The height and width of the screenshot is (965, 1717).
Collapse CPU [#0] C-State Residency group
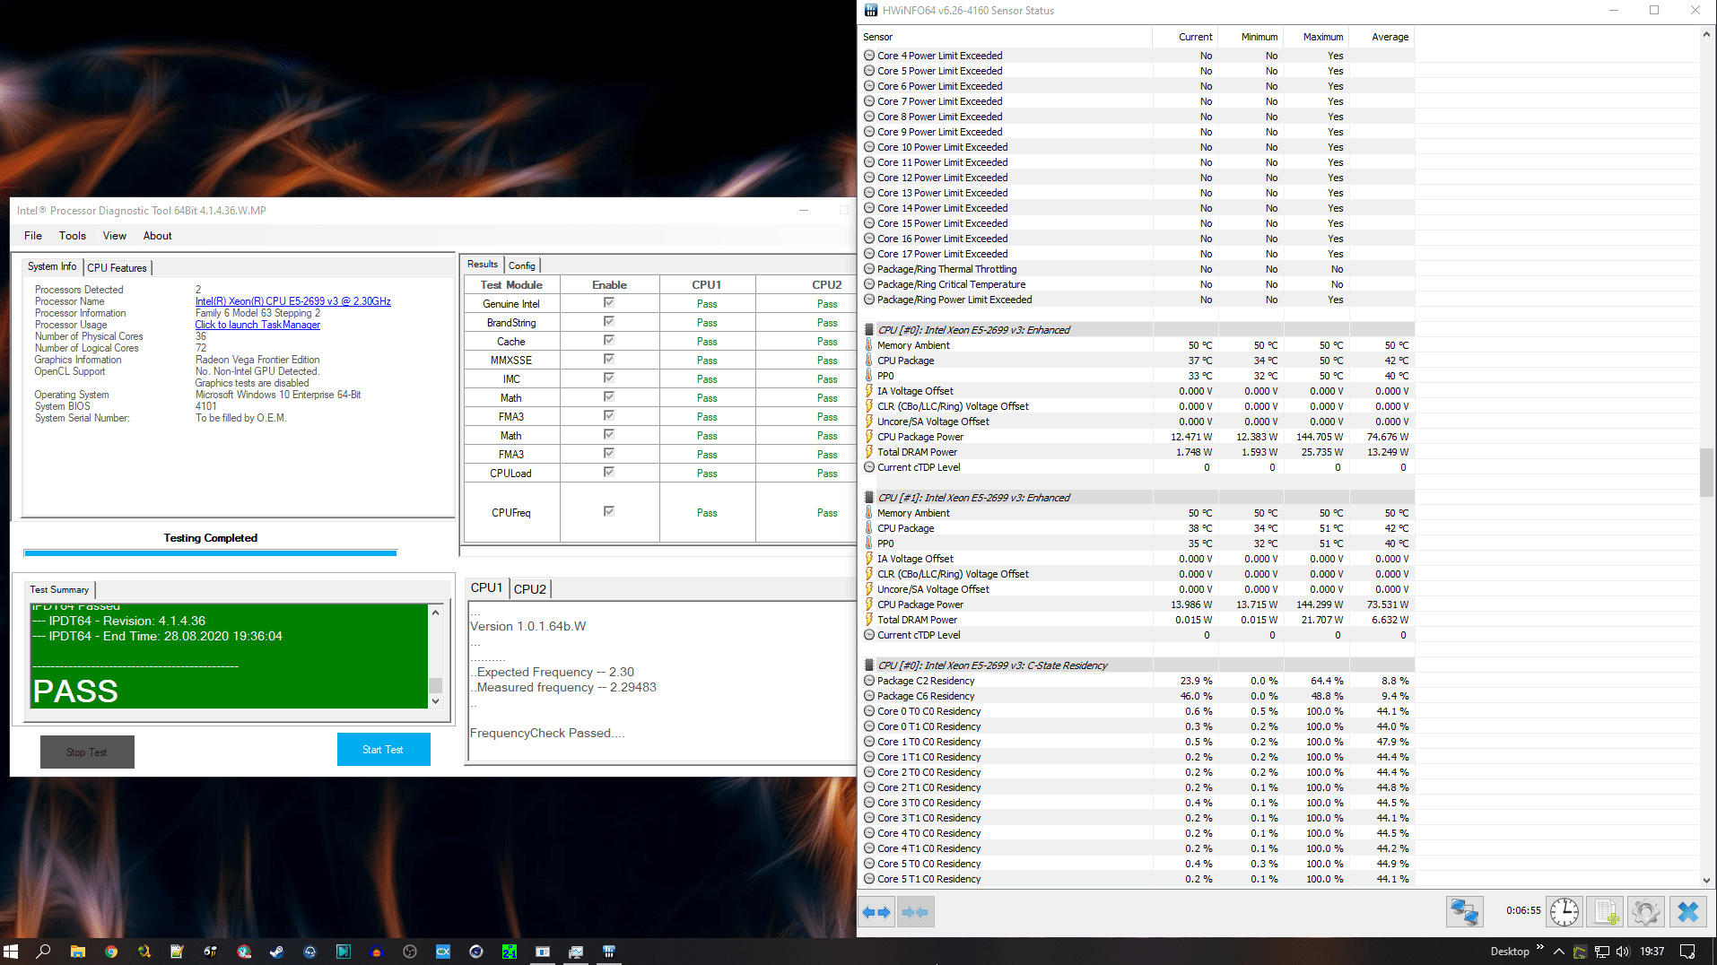[869, 665]
